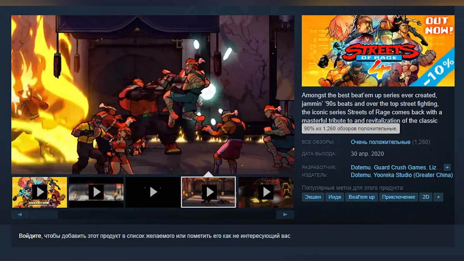Click the 'Популярные метки для этого продукта:' label

(x=353, y=188)
